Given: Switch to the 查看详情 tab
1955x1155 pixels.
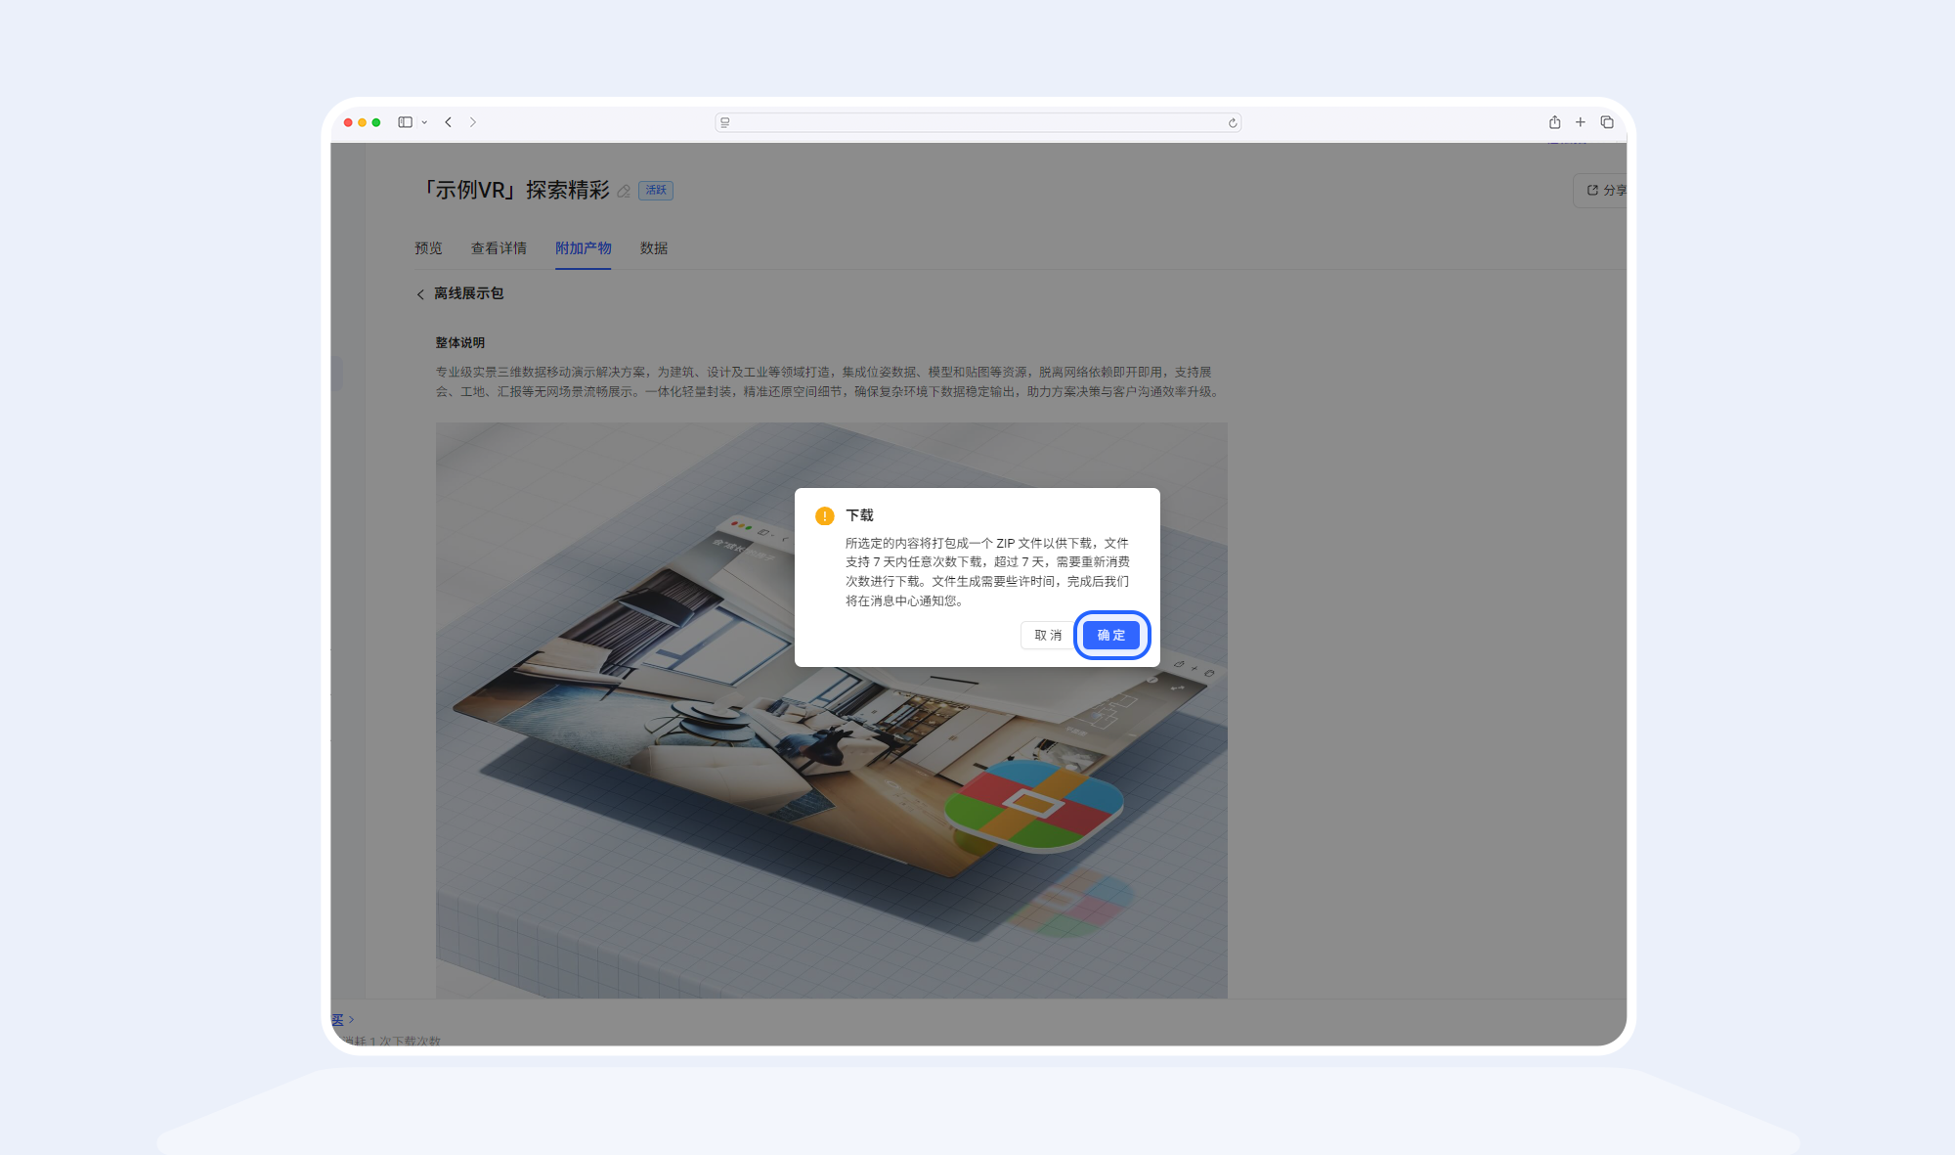Looking at the screenshot, I should pos(499,248).
